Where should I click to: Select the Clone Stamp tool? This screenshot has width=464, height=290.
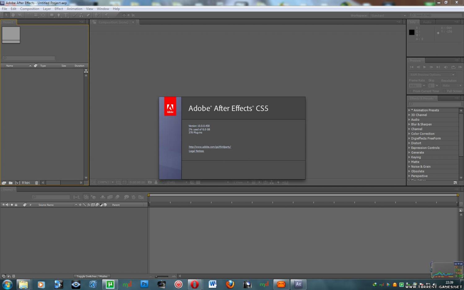click(81, 15)
